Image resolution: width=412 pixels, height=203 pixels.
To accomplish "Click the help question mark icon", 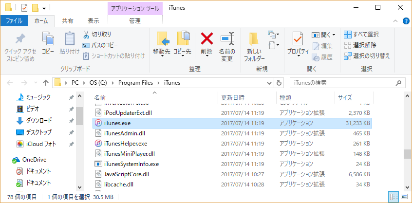I will click(406, 21).
